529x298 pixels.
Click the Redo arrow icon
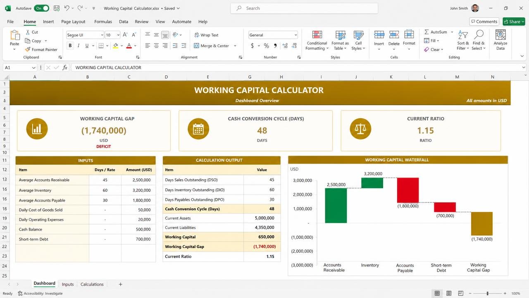[80, 8]
